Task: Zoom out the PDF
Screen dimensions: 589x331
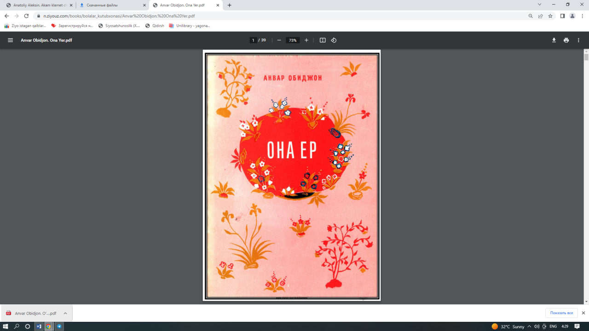Action: [279, 40]
